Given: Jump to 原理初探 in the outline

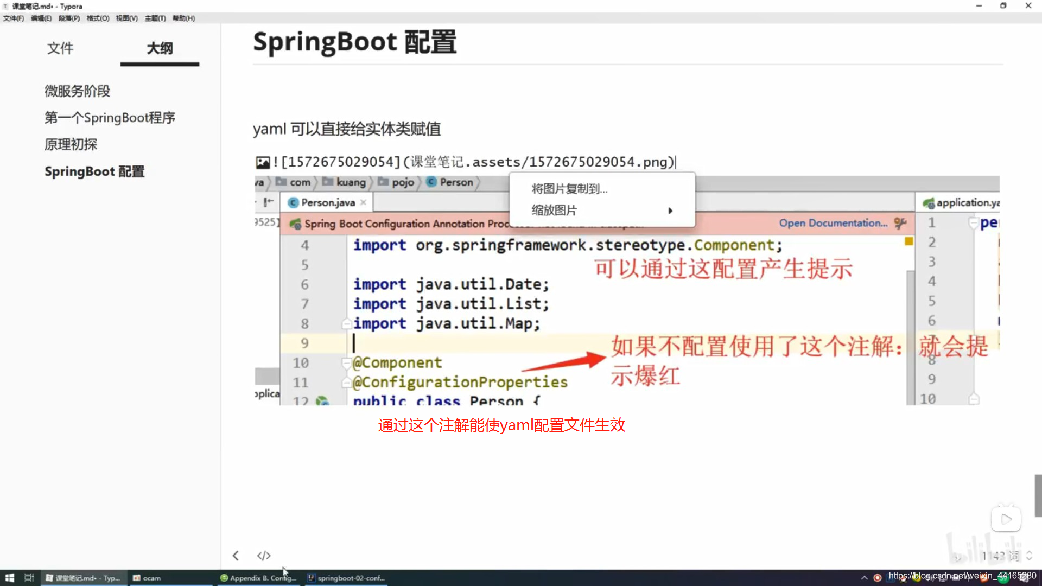Looking at the screenshot, I should point(71,144).
